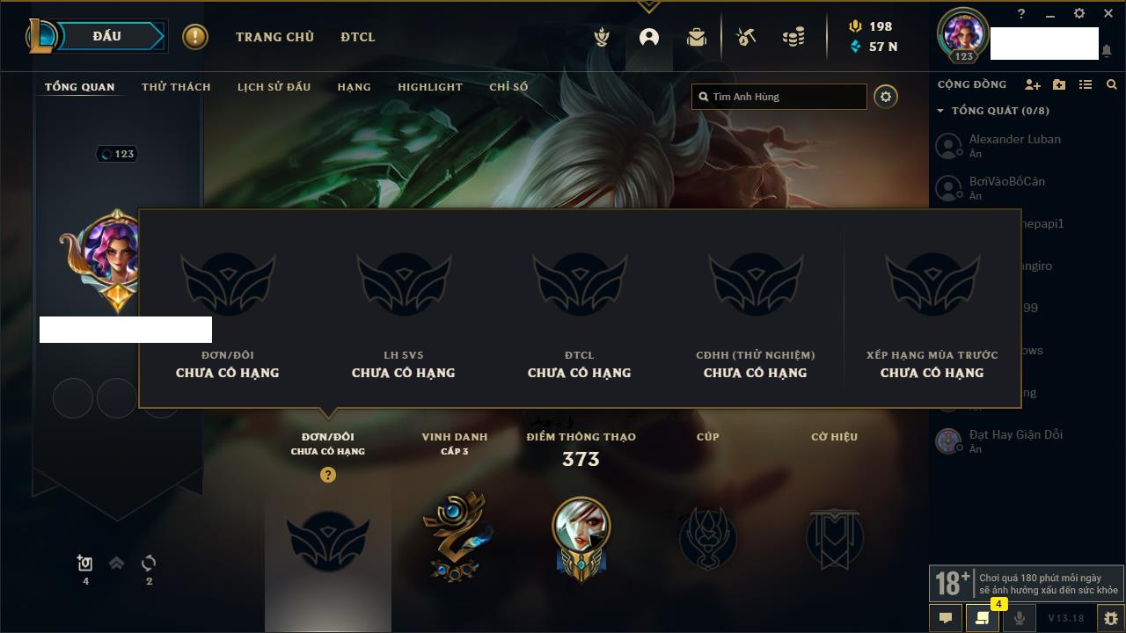Click the yellow exclamation alert icon
This screenshot has width=1126, height=633.
pyautogui.click(x=195, y=37)
